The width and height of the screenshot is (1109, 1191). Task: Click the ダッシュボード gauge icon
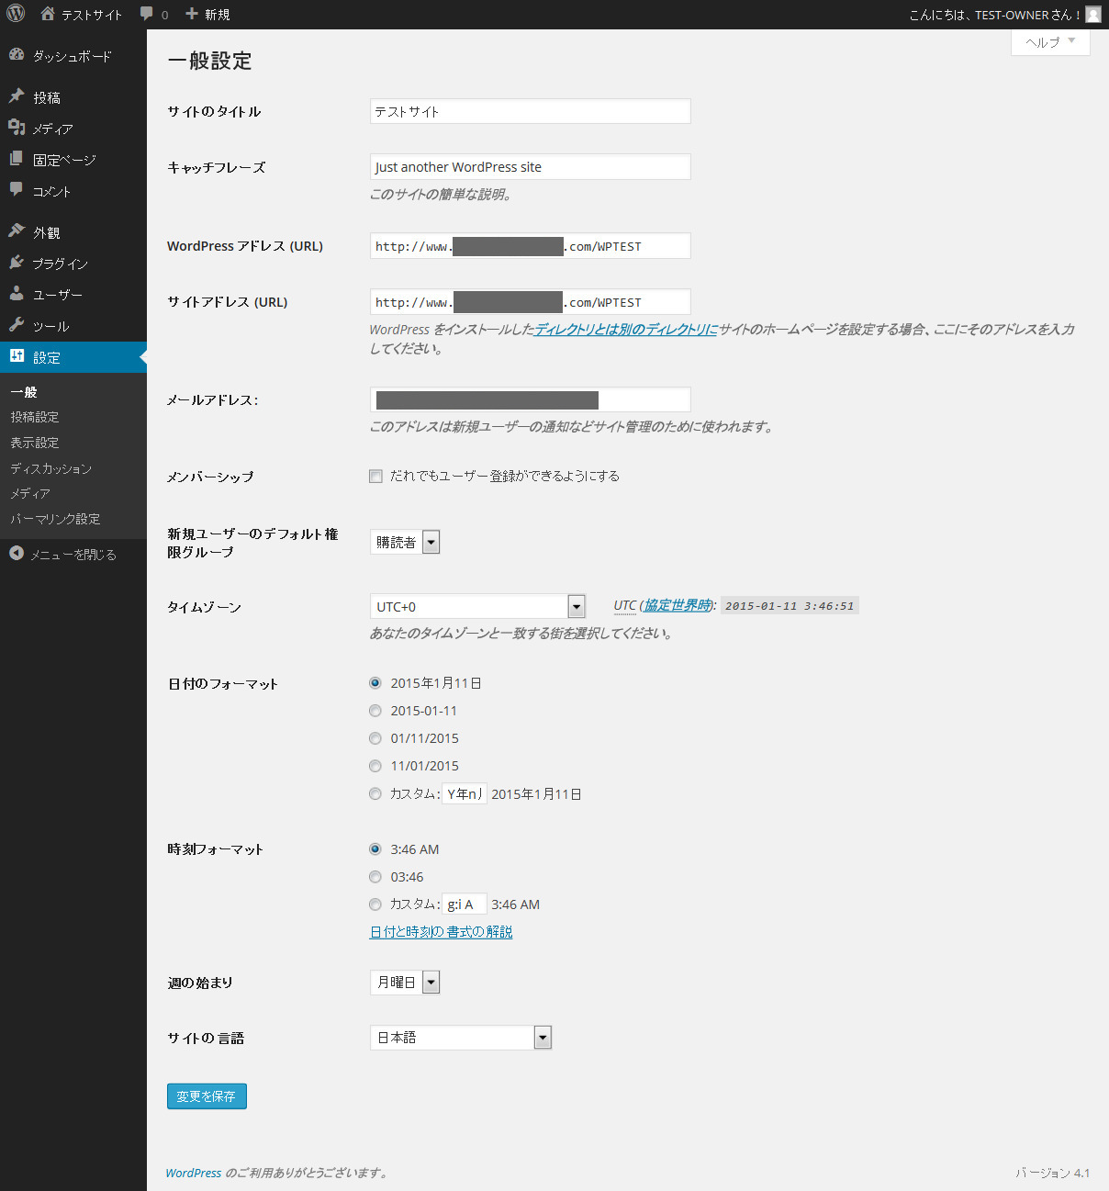click(x=17, y=55)
